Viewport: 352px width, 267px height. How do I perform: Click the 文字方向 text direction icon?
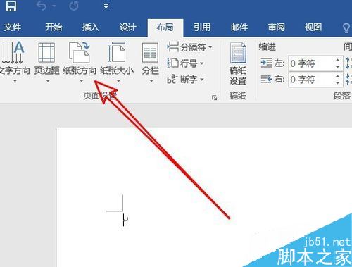(x=13, y=52)
